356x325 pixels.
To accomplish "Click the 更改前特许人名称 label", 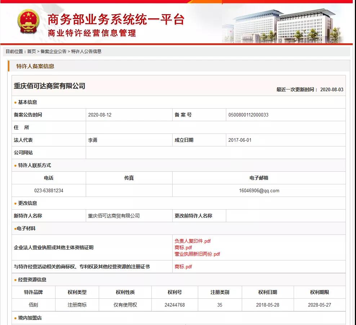I will (193, 216).
